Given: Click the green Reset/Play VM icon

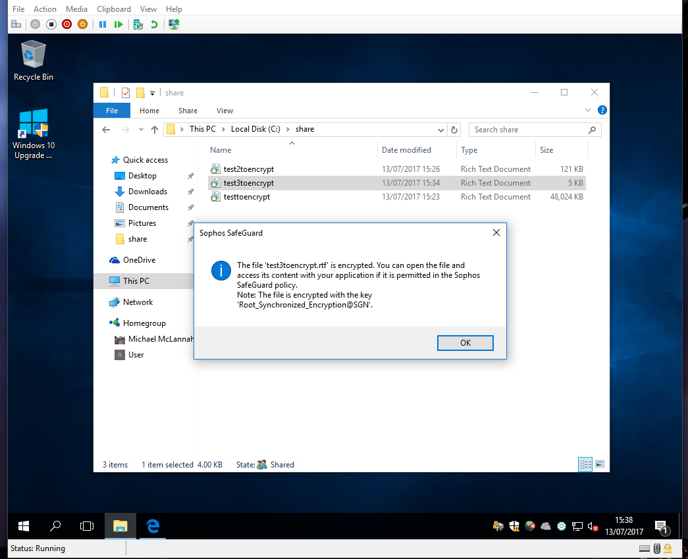Looking at the screenshot, I should click(119, 24).
